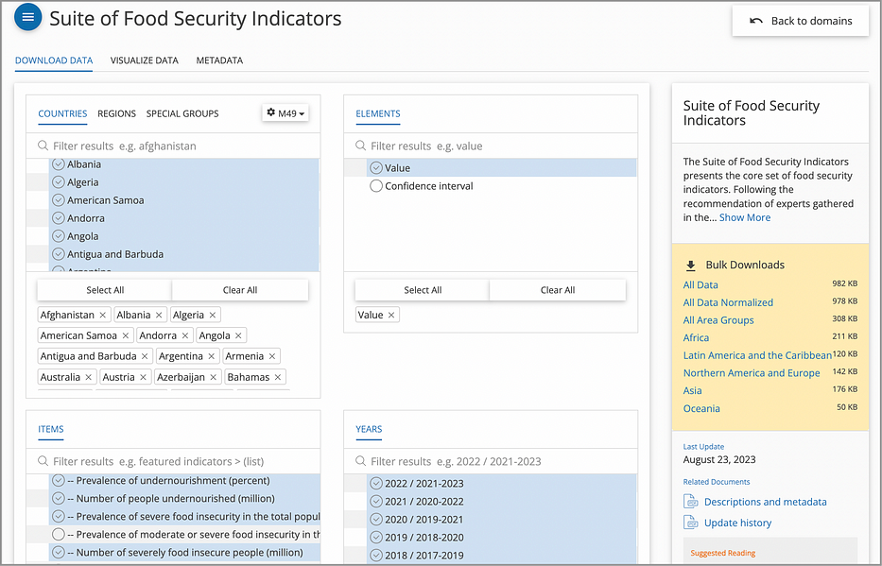This screenshot has height=566, width=882.
Task: Download the All Data Normalized file
Action: point(728,302)
